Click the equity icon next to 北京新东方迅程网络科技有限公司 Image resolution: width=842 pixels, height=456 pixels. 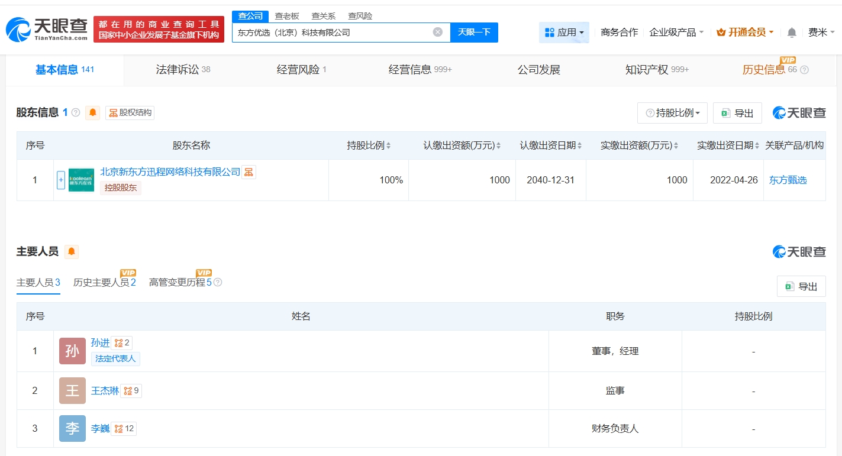tap(249, 172)
